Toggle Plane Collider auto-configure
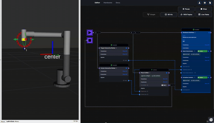 pos(146,76)
